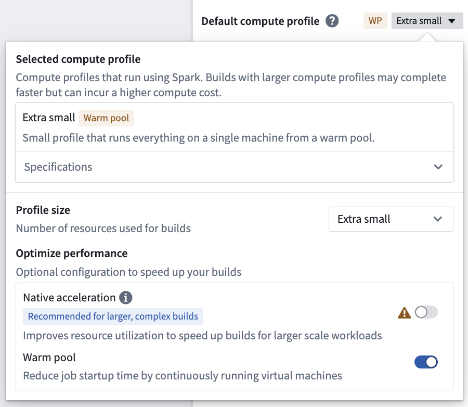Click the Optimize performance section header
This screenshot has width=468, height=407.
pyautogui.click(x=72, y=253)
